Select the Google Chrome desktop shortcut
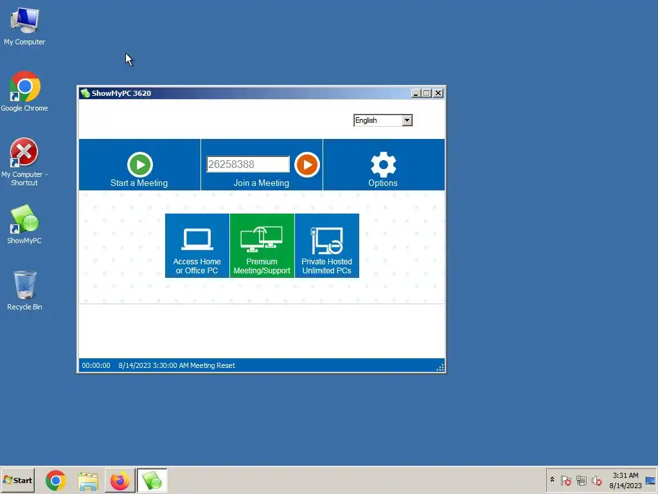Viewport: 658px width, 494px height. pyautogui.click(x=24, y=92)
